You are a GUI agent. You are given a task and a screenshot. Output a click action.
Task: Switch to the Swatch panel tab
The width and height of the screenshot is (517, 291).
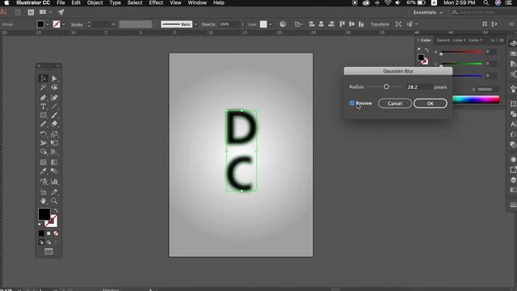(443, 40)
